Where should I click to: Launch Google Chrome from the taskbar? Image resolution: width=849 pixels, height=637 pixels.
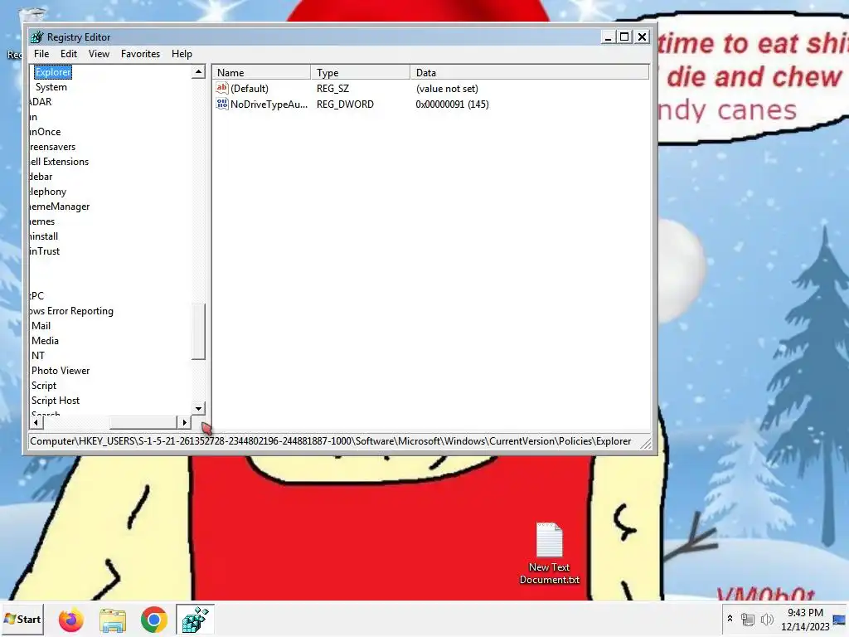(153, 620)
